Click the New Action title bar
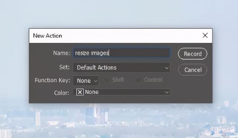This screenshot has width=238, height=138. click(x=115, y=35)
